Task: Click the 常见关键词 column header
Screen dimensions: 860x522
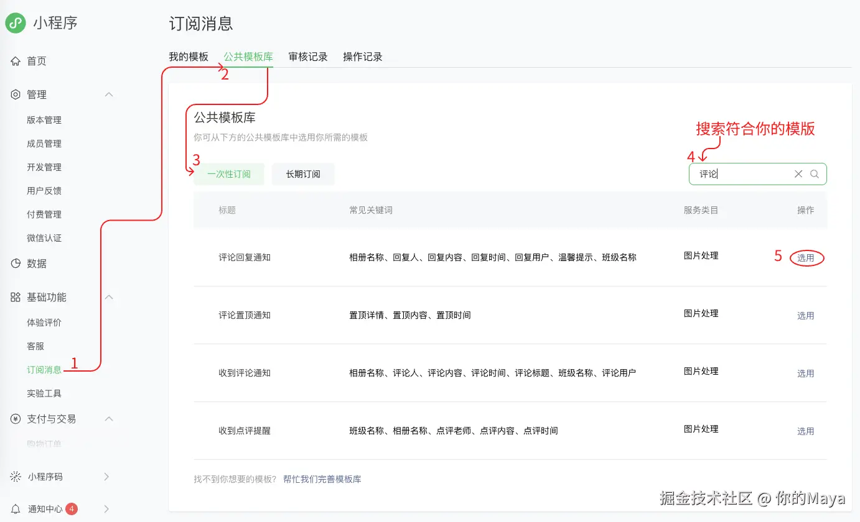Action: 371,210
